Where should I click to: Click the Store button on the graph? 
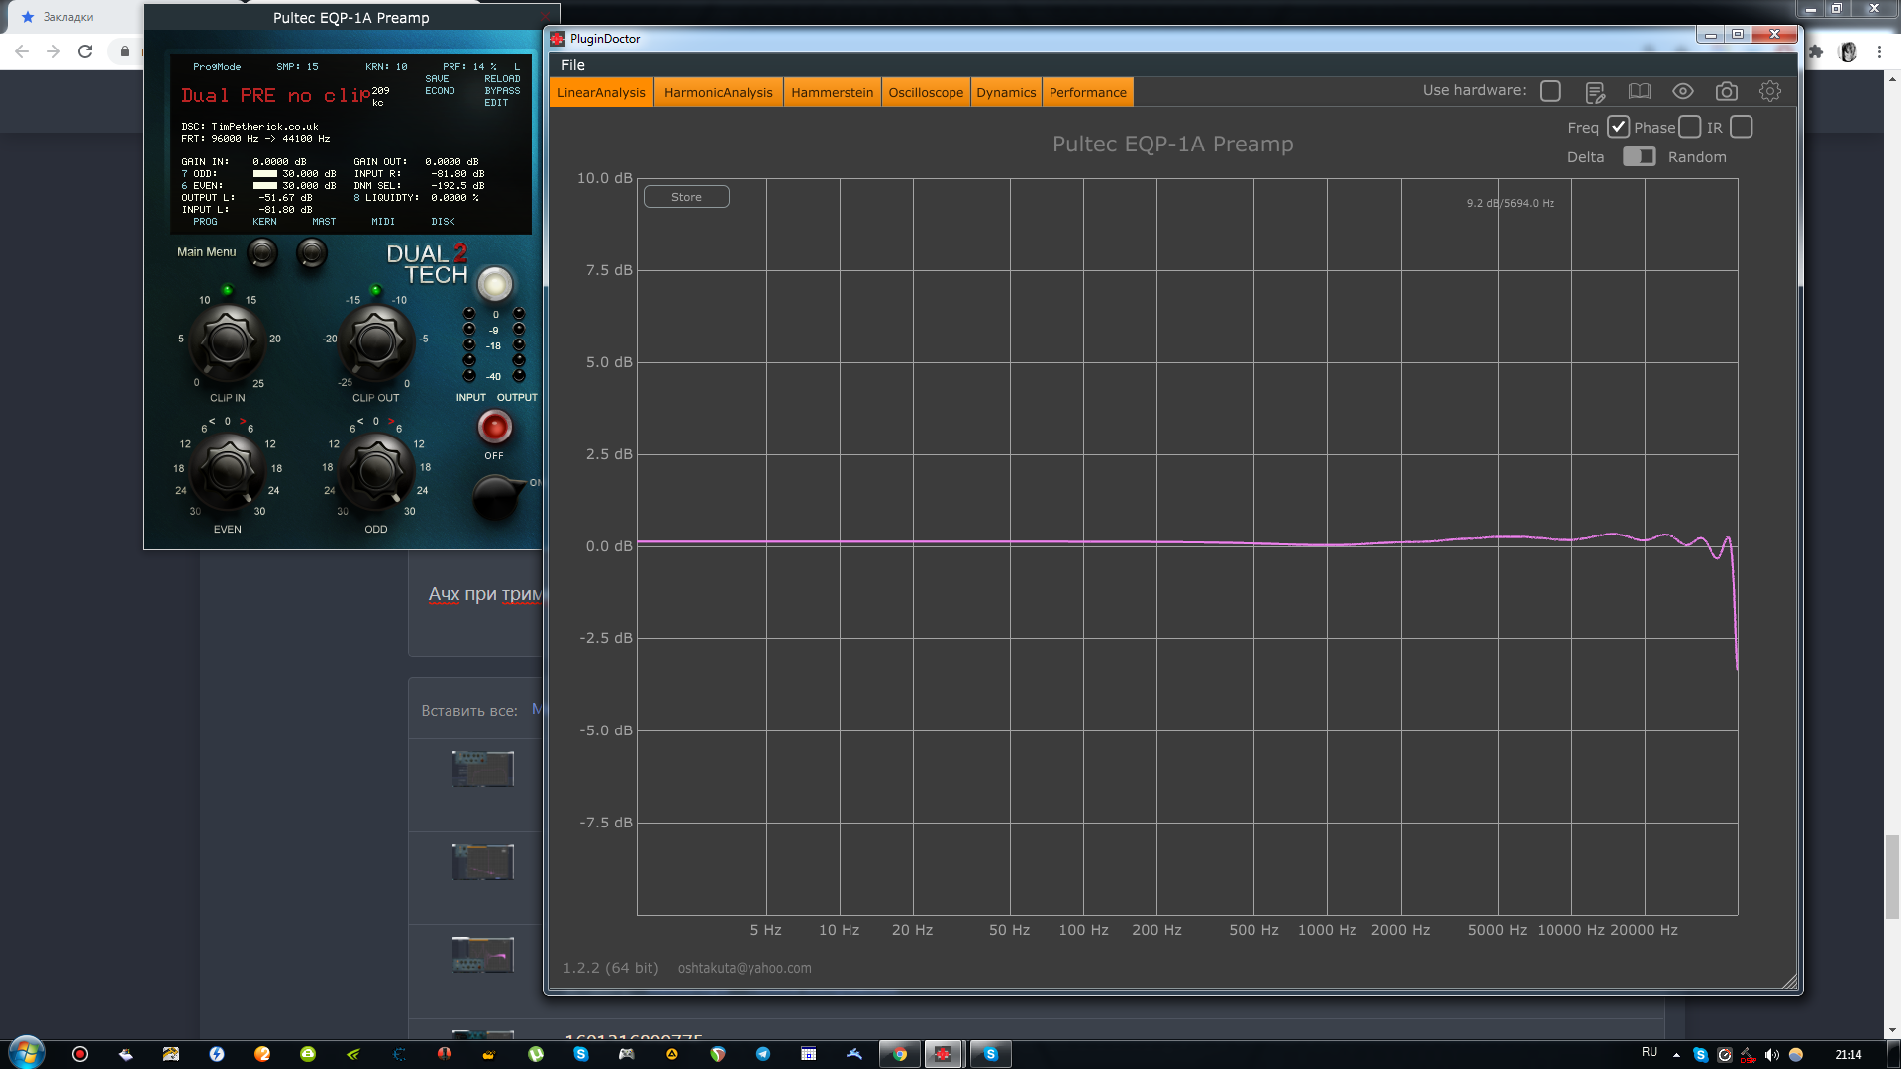(x=686, y=197)
